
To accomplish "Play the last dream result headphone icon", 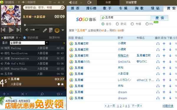I will [158, 98].
